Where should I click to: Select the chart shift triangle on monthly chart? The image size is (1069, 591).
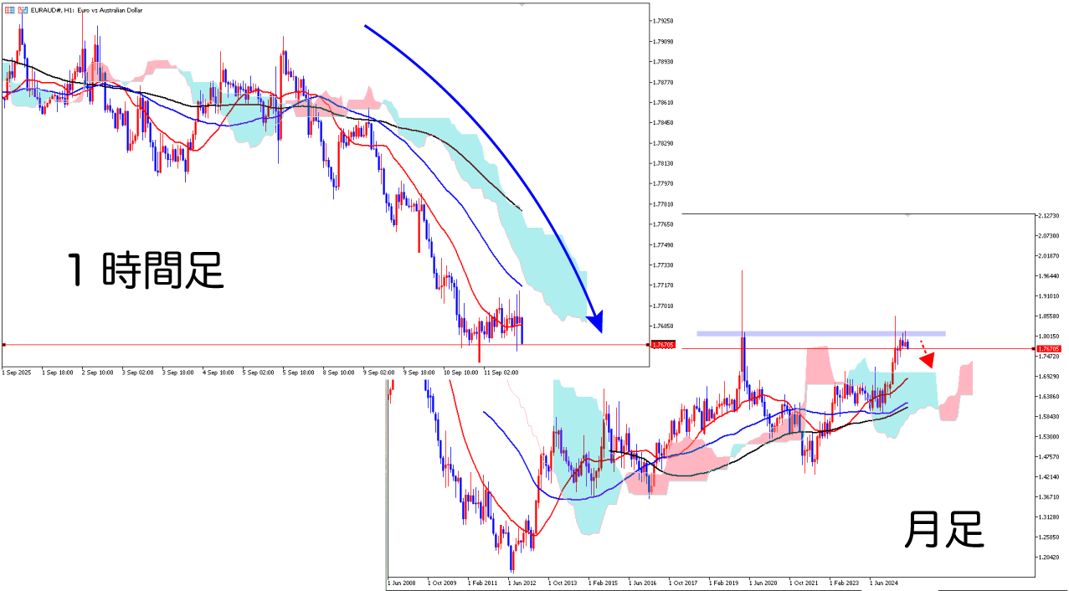pos(907,216)
